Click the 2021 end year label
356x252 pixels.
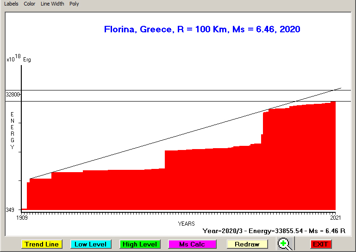click(x=336, y=217)
